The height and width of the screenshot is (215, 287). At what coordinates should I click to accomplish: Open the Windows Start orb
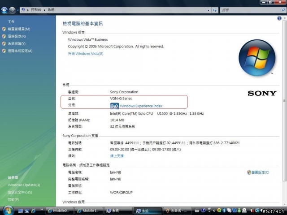pyautogui.click(x=8, y=211)
